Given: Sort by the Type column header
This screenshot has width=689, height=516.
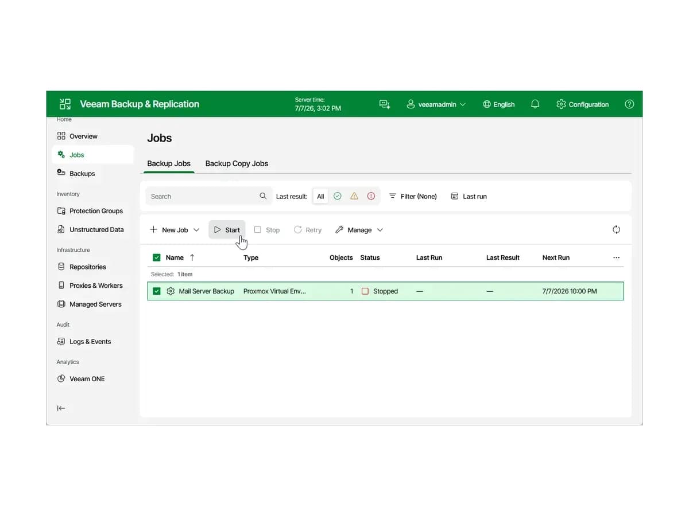Looking at the screenshot, I should [251, 257].
